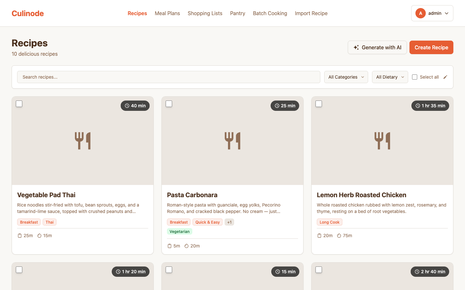Open the Lemon Herb Roasted Chicken recipe title
465x290 pixels.
click(x=361, y=195)
